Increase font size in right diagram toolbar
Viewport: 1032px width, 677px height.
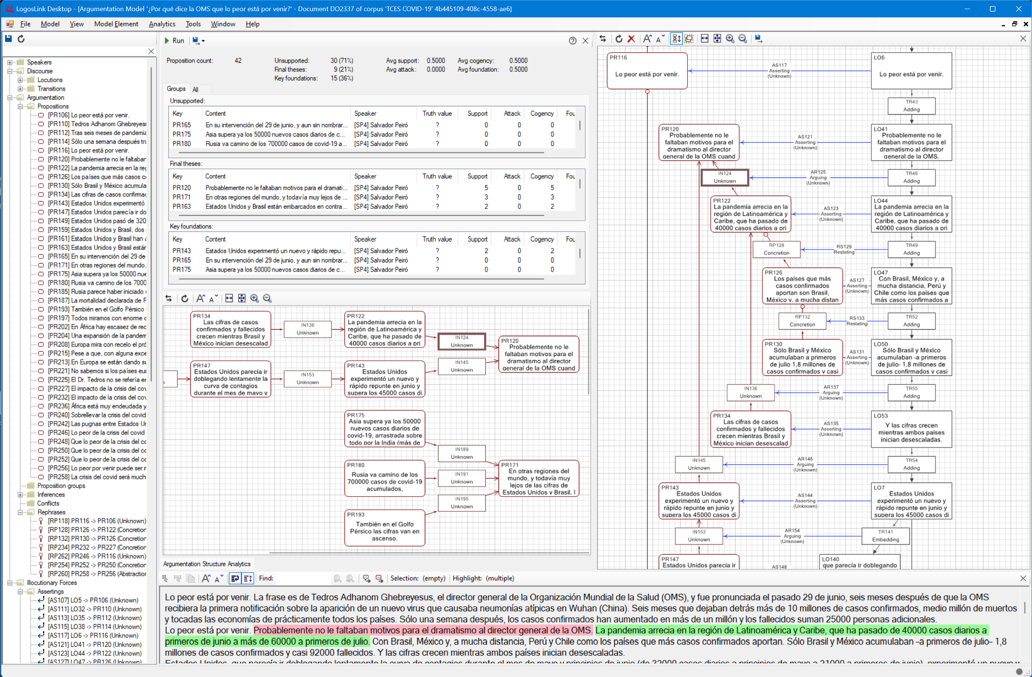(x=647, y=39)
